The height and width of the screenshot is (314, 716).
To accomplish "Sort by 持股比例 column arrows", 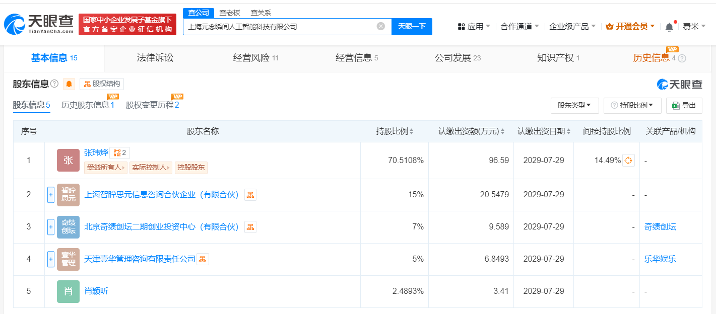I will (x=411, y=132).
